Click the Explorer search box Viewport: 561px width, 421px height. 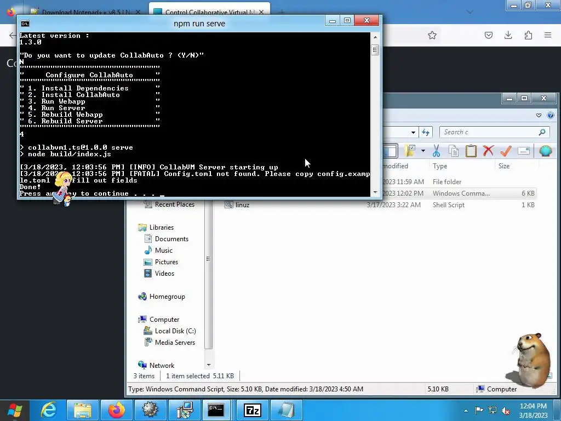click(495, 132)
